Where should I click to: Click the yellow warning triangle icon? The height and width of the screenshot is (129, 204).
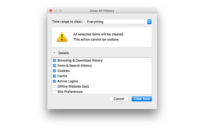pos(62,37)
